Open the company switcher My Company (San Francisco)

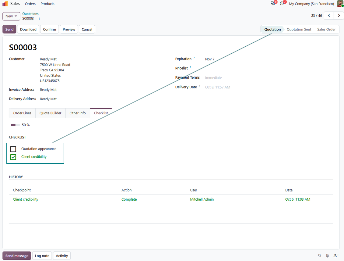tap(311, 4)
